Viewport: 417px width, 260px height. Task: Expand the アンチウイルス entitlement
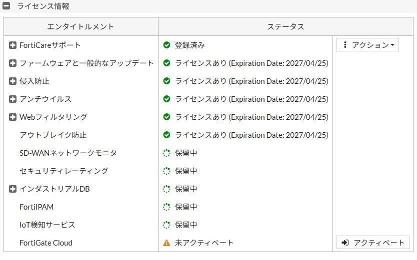[x=12, y=99]
